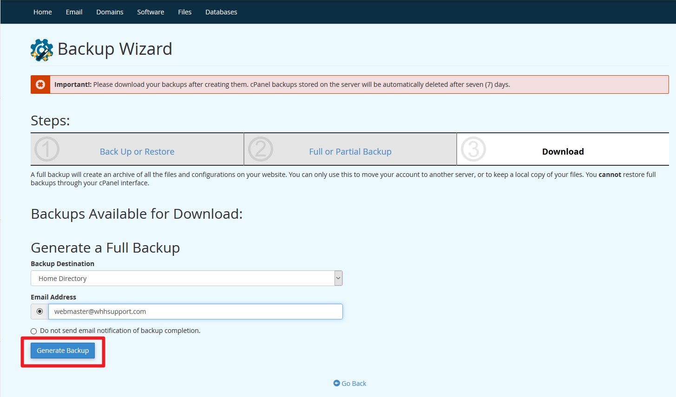Open the Software menu
The image size is (676, 397).
click(151, 12)
